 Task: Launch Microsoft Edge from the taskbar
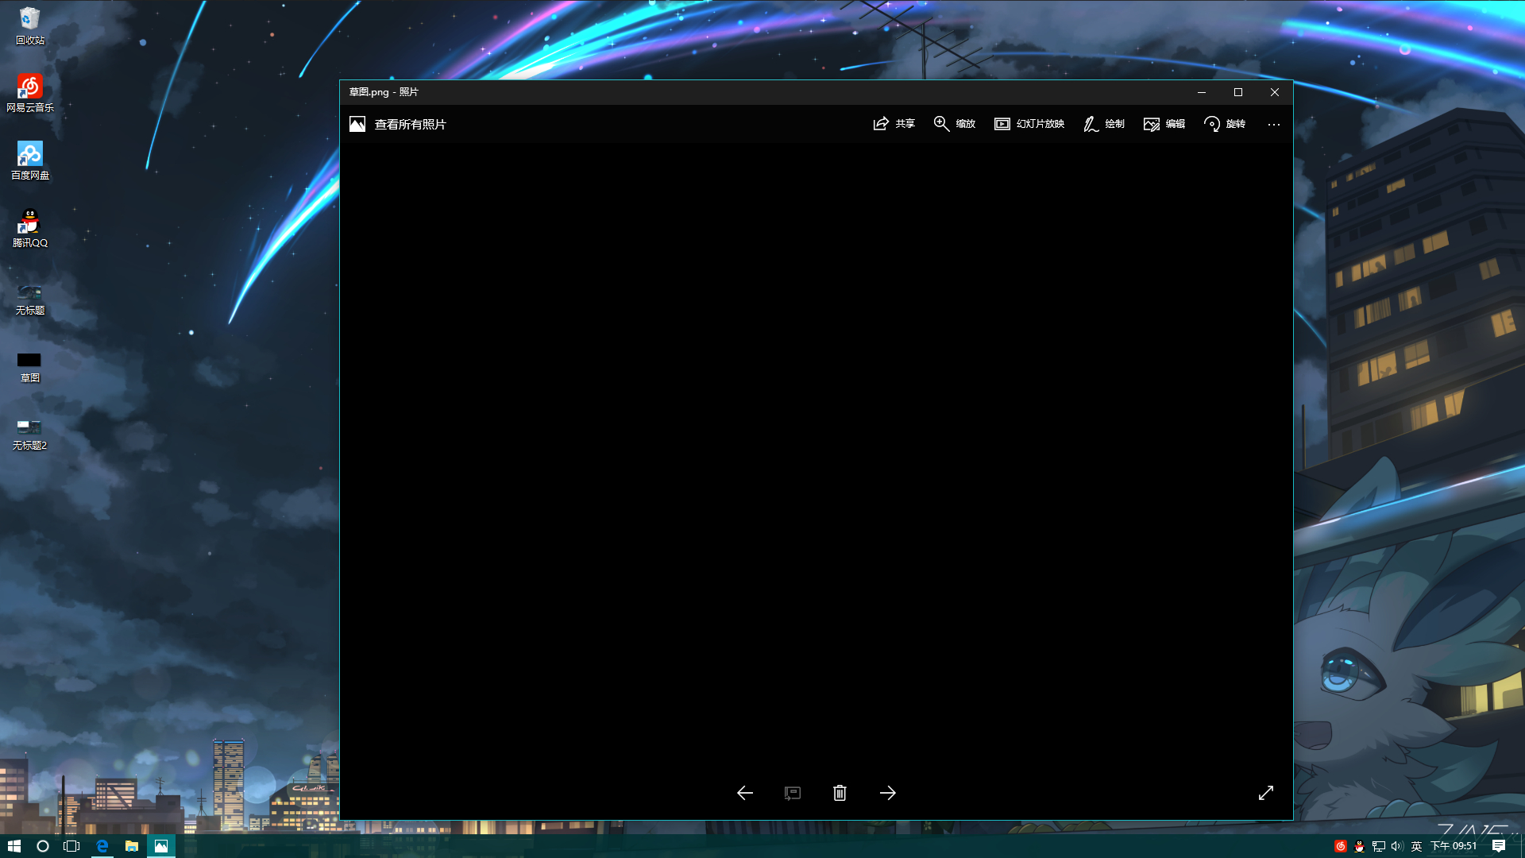pos(102,846)
